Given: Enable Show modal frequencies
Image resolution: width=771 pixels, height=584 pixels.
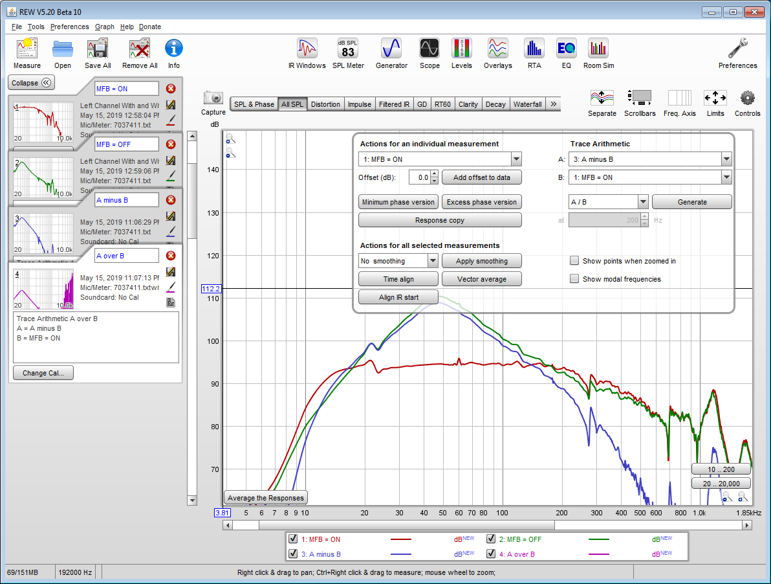Looking at the screenshot, I should [x=574, y=278].
